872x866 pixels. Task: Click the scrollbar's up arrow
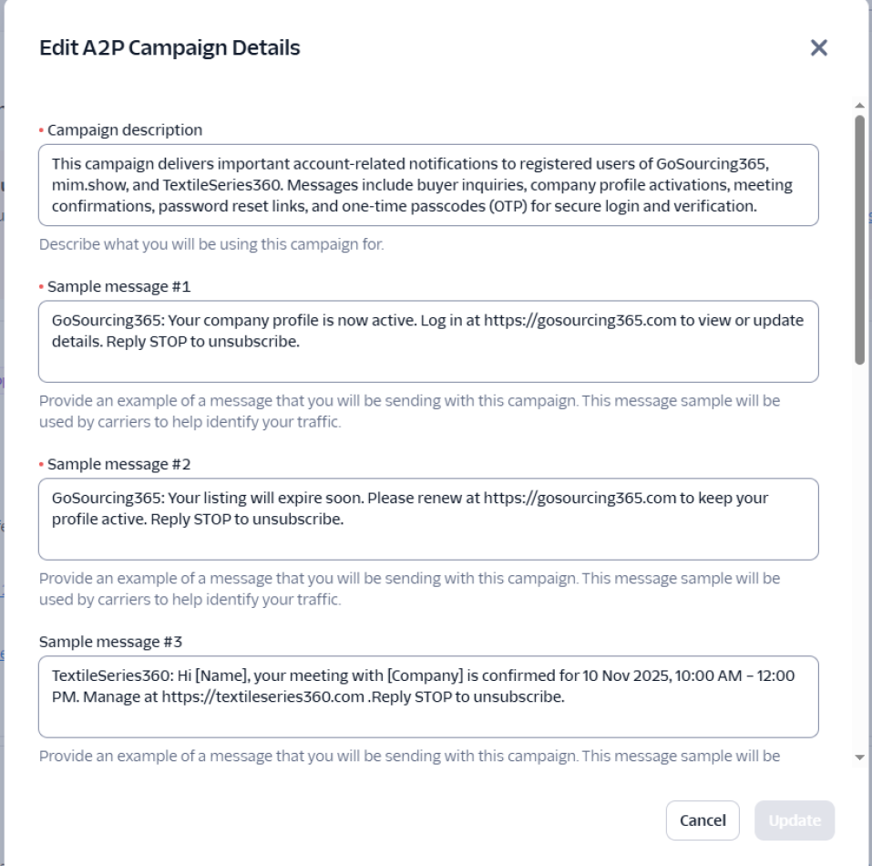(x=859, y=106)
